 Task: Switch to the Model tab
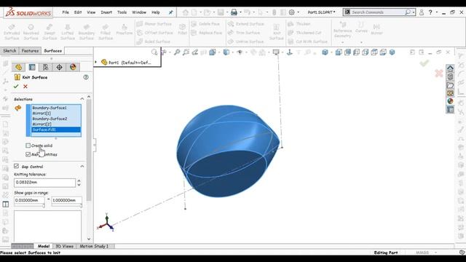coord(44,246)
